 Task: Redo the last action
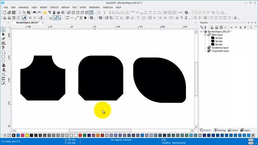pos(39,12)
